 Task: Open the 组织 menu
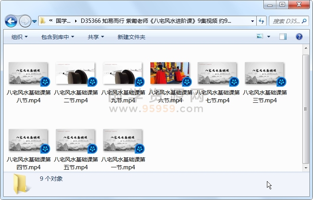tap(19, 37)
